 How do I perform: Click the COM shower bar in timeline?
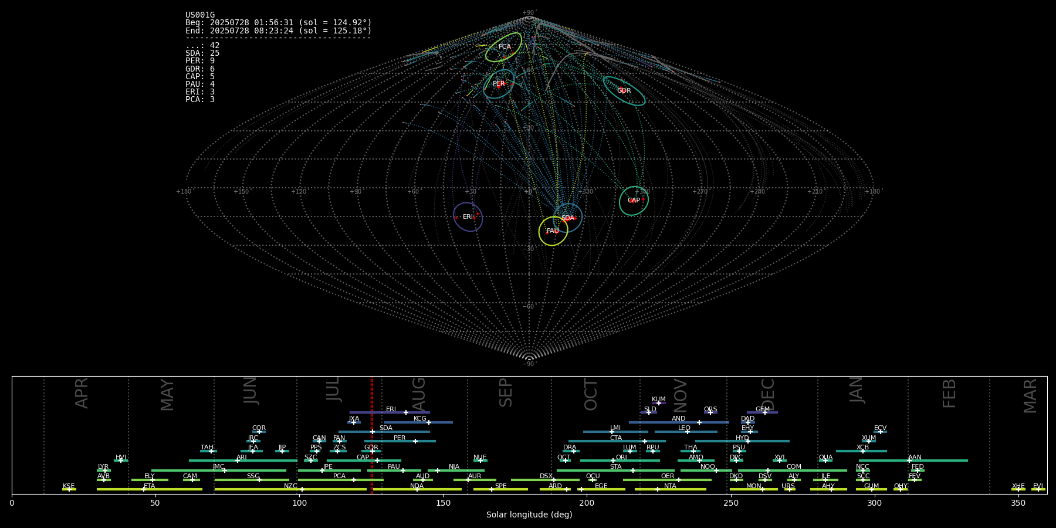[793, 471]
